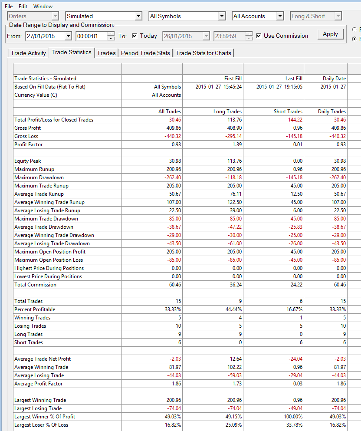The width and height of the screenshot is (361, 431).
Task: Click the Maximum Drawdown row label
Action: (39, 177)
